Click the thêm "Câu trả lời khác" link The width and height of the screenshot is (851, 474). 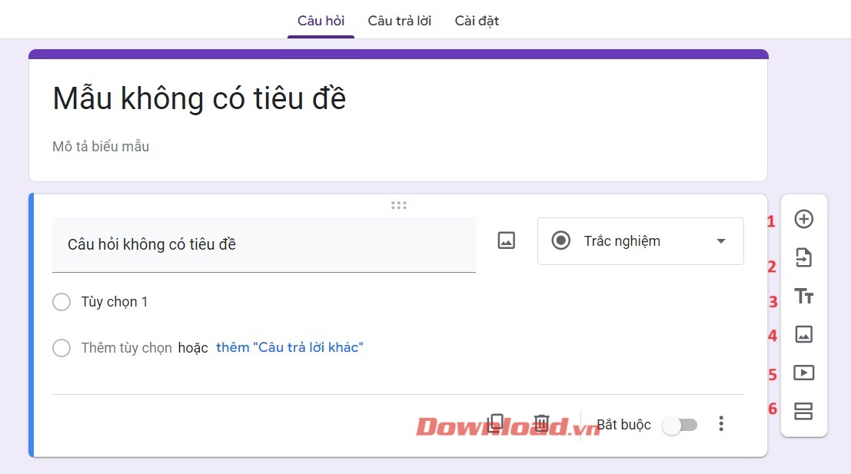pos(289,347)
